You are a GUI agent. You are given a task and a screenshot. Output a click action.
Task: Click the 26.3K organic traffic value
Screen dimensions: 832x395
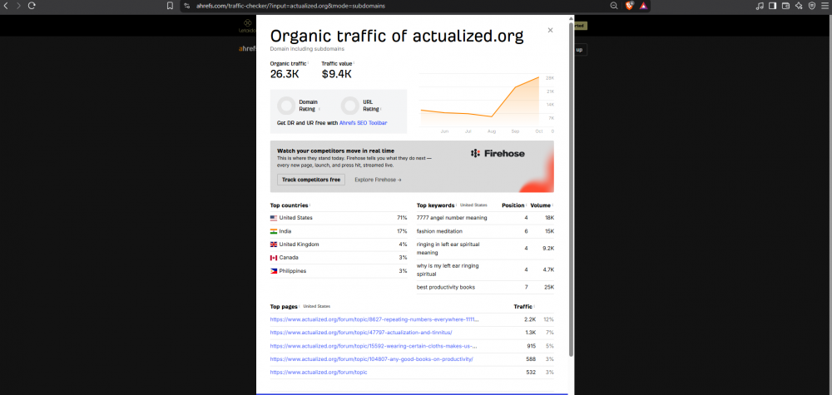[285, 74]
